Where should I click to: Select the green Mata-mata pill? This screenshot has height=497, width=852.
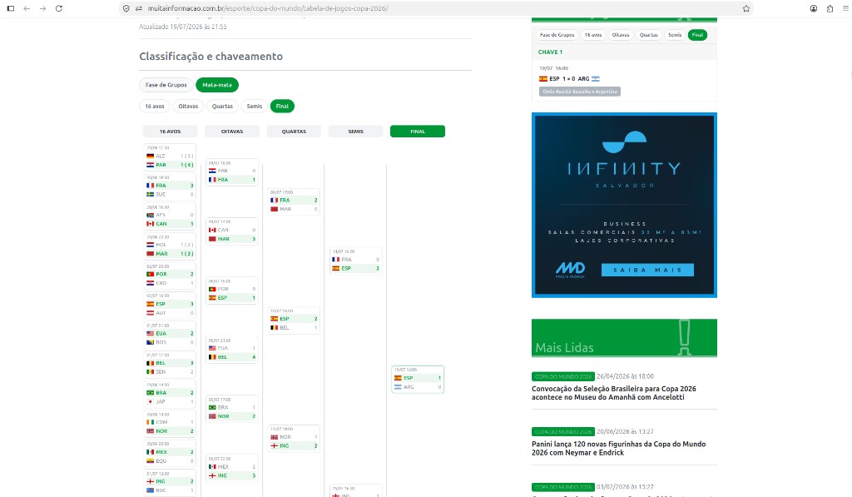217,85
